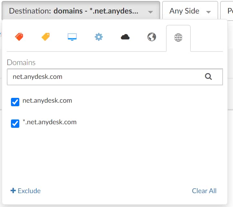Open the gear settings tab icon

coord(99,37)
